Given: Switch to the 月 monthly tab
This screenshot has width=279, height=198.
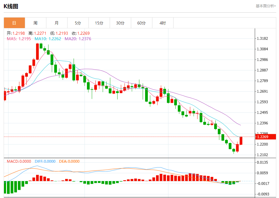Looking at the screenshot, I should pyautogui.click(x=57, y=23).
